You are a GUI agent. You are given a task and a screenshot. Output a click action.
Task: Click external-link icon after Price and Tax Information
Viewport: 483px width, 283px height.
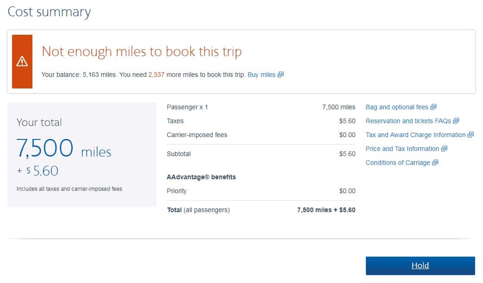pos(444,148)
